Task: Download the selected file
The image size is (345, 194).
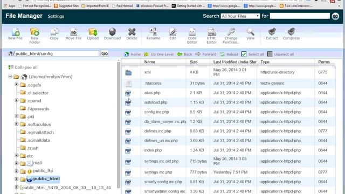Action: click(x=112, y=33)
